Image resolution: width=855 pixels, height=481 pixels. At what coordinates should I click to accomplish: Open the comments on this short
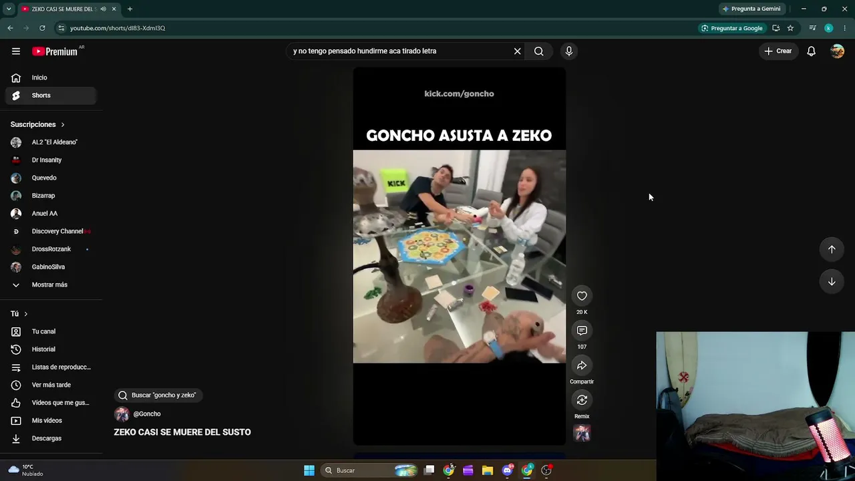click(x=582, y=331)
